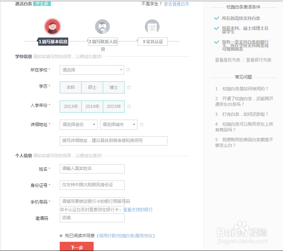The width and height of the screenshot is (283, 251).
Task: Open the help icon beside 详细地址
Action: point(141,125)
